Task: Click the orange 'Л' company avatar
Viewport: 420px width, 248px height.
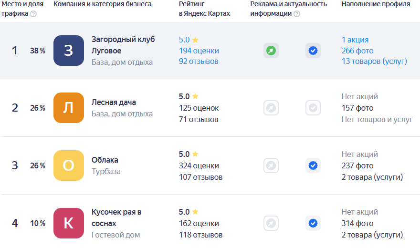Action: [69, 108]
